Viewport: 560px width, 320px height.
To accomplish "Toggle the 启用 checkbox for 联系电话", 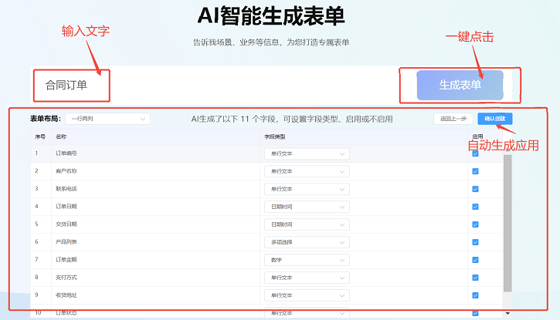I will pyautogui.click(x=475, y=189).
